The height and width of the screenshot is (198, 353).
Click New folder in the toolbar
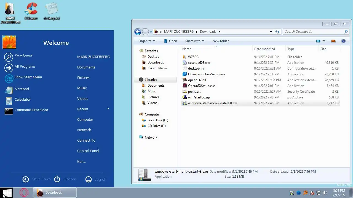[220, 41]
